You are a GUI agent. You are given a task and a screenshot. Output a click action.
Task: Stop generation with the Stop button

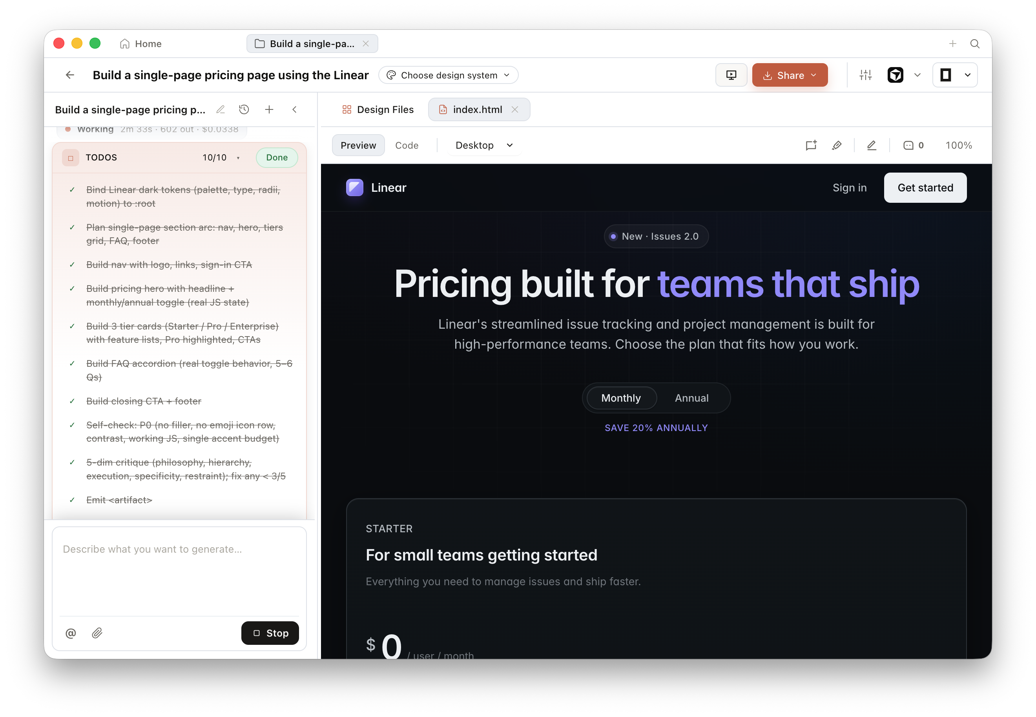click(270, 633)
